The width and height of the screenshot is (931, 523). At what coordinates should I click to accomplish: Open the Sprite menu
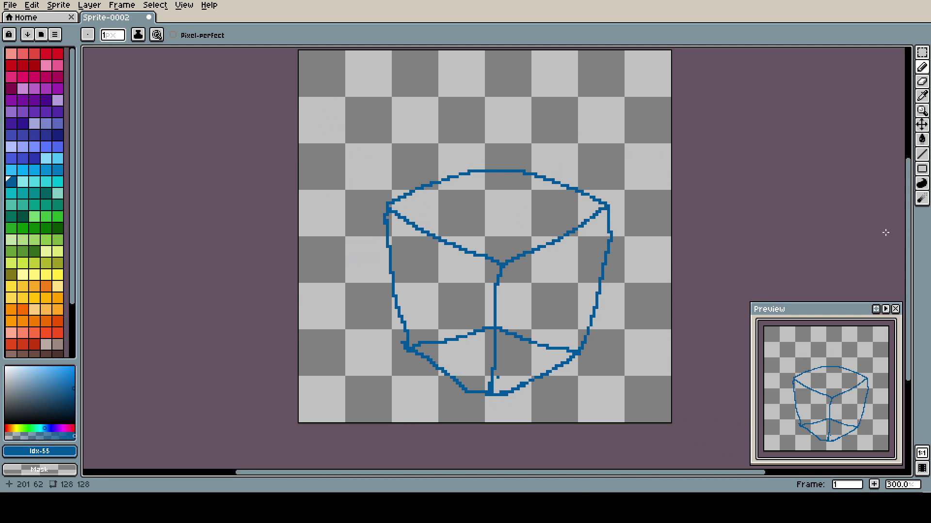(x=58, y=5)
